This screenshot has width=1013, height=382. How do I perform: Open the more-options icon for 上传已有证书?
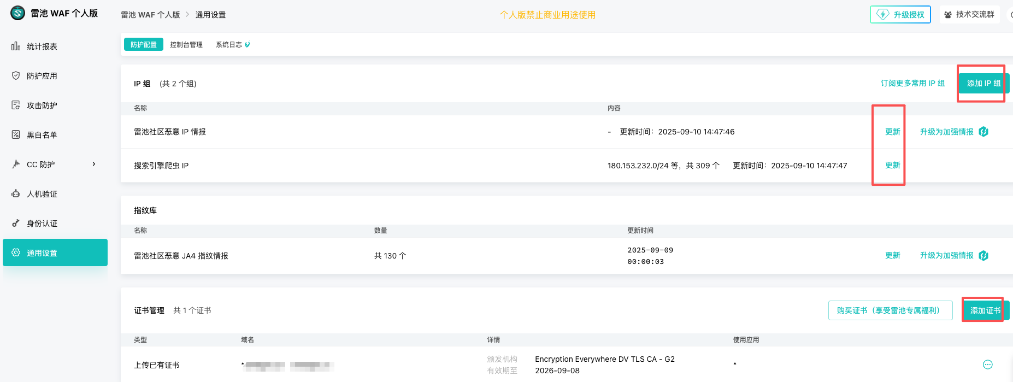tap(988, 365)
